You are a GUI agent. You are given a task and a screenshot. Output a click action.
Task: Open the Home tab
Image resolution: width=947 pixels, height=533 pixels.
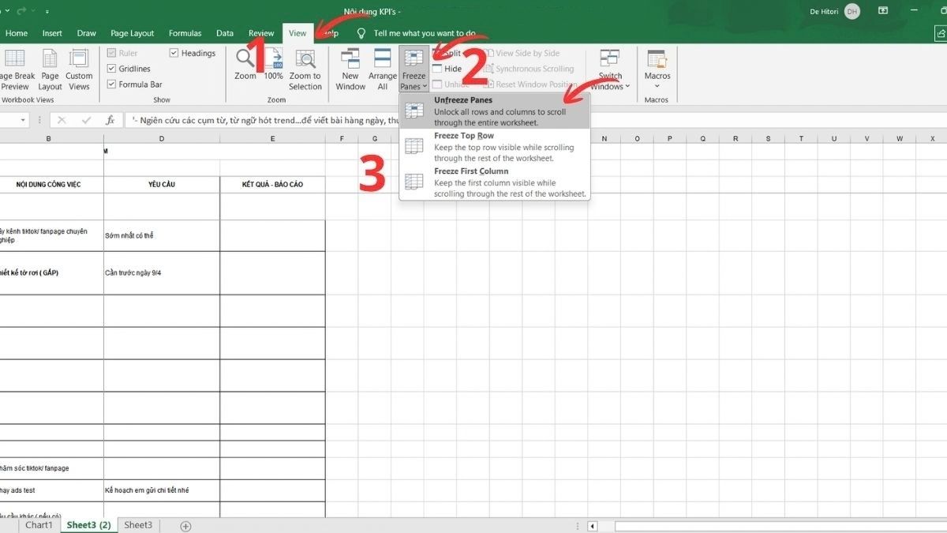tap(17, 33)
